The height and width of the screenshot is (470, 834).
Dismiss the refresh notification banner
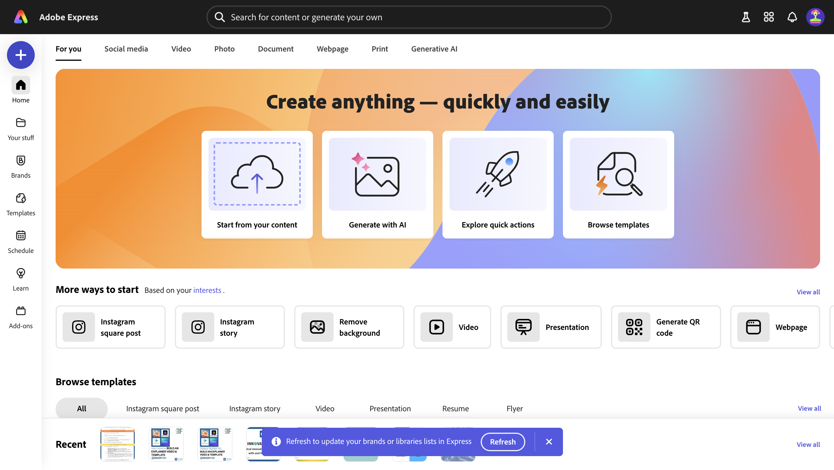click(x=549, y=442)
